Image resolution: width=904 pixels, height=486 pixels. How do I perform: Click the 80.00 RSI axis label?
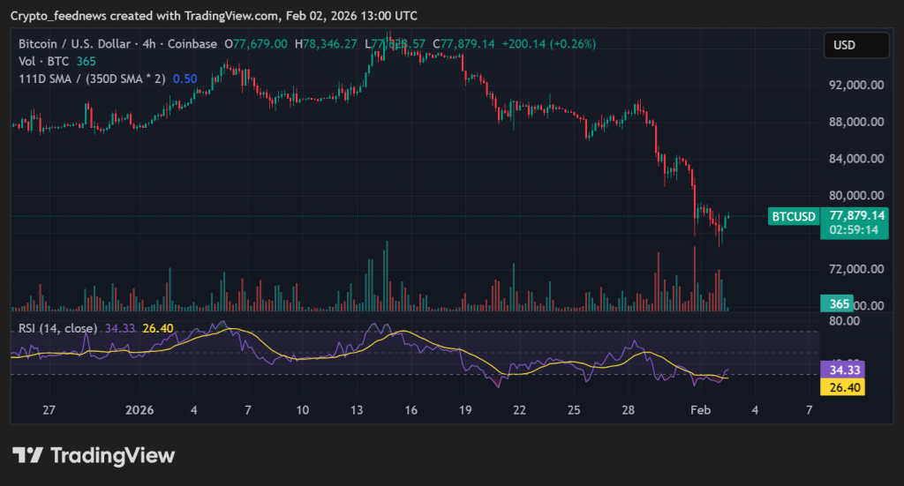point(845,321)
